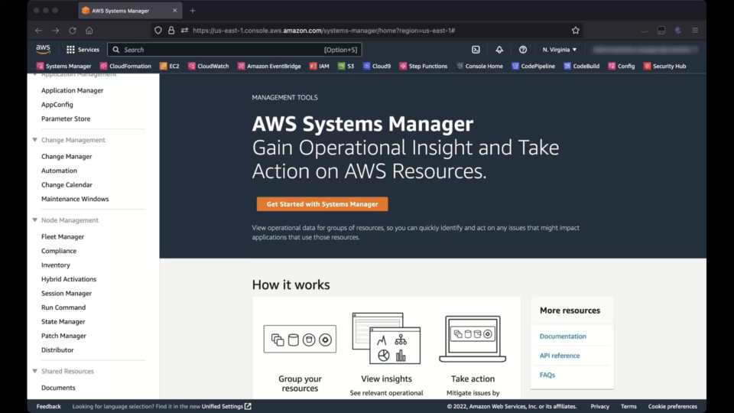This screenshot has width=734, height=413.
Task: Open the Step Functions shortcut
Action: (x=423, y=66)
